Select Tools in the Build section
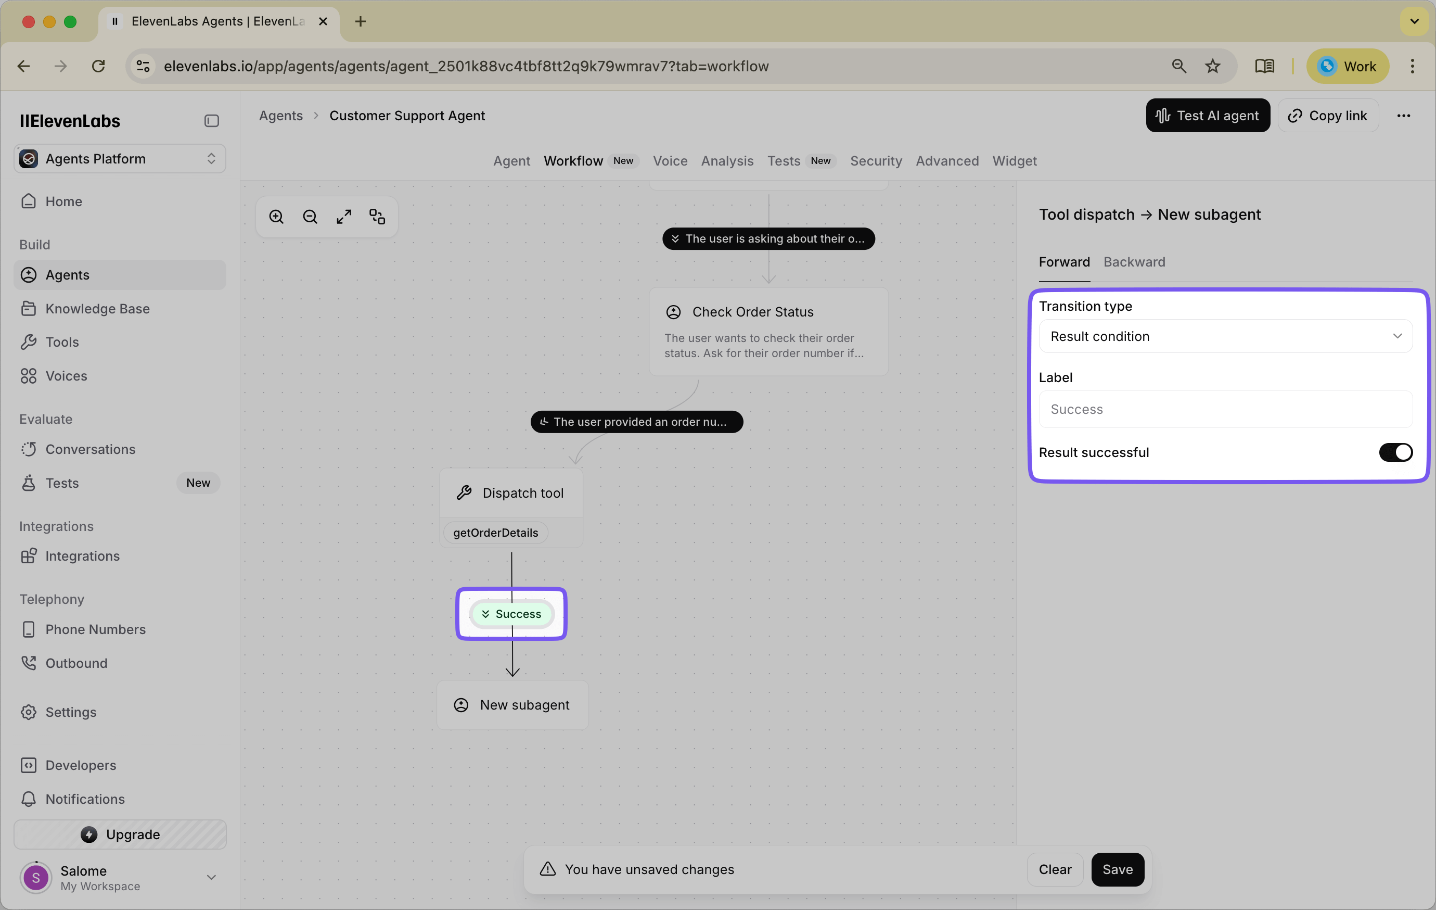 click(62, 342)
